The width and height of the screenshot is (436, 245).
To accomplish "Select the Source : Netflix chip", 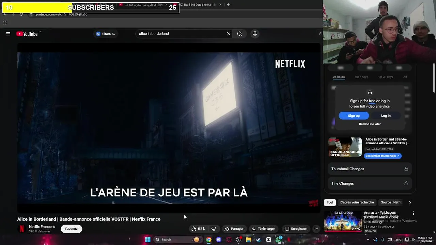I will click(x=392, y=202).
